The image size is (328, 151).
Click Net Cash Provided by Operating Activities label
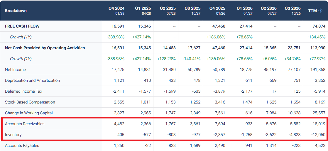click(45, 48)
